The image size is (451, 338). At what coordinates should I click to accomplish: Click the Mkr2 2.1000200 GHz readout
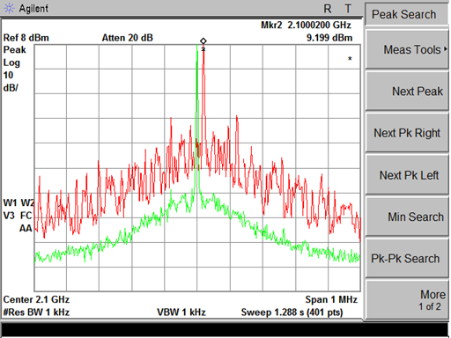coord(306,25)
